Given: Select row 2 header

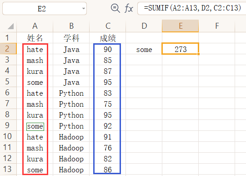Looking at the screenshot, I should click(8, 49).
